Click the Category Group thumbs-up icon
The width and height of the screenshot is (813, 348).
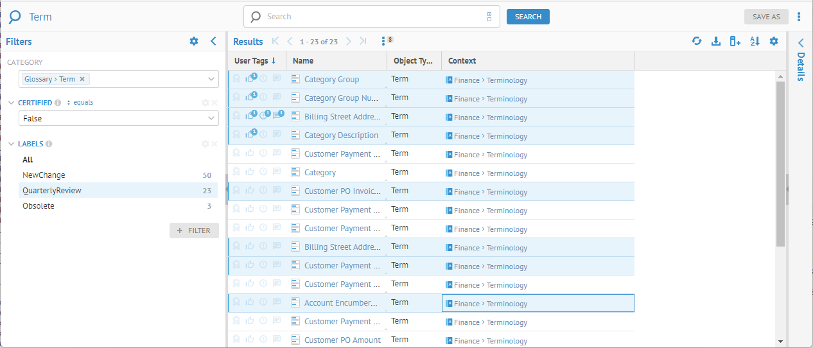click(250, 80)
